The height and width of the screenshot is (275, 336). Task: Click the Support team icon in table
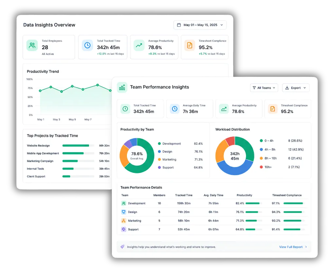pyautogui.click(x=124, y=229)
